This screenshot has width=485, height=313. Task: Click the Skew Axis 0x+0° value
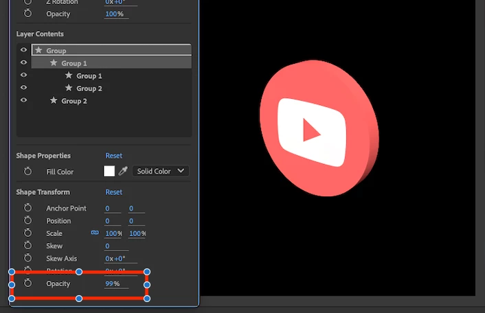[121, 259]
